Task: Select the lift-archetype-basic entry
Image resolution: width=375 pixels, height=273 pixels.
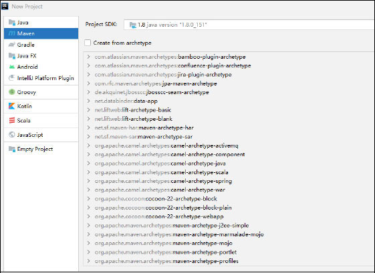Action: 133,110
